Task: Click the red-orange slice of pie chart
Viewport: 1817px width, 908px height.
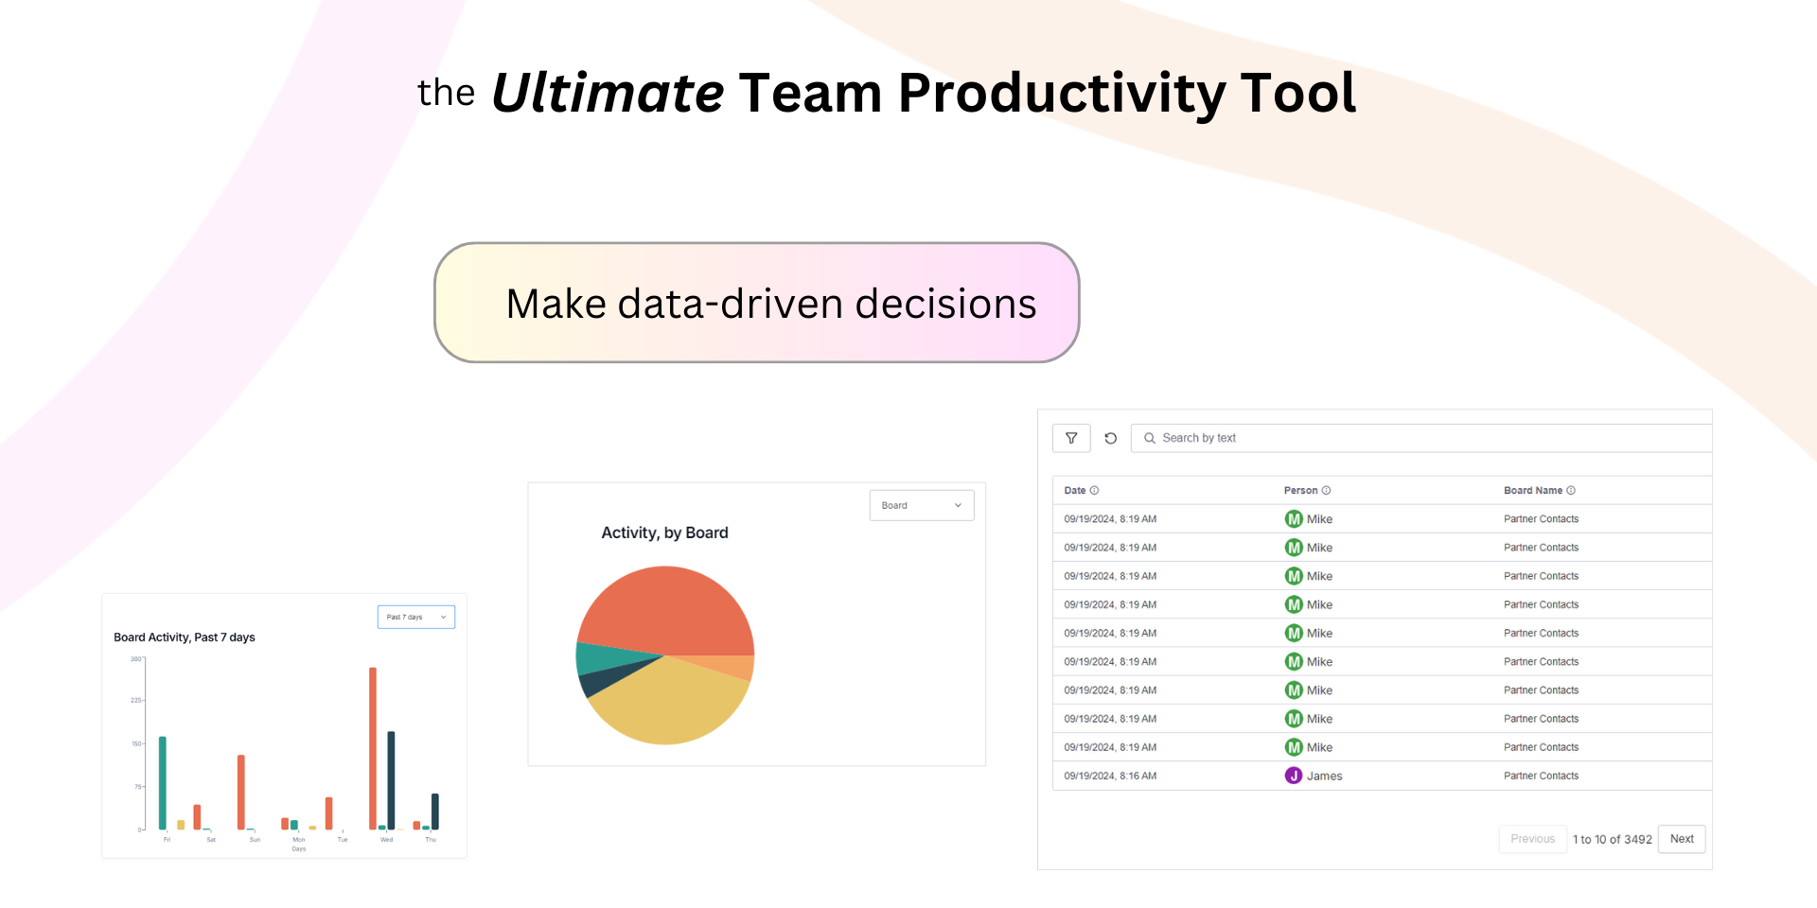Action: tap(667, 610)
